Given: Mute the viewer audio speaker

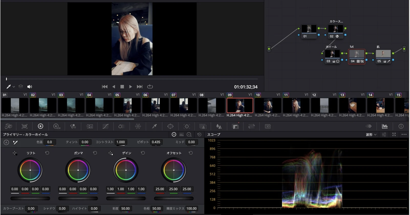Looking at the screenshot, I should pos(30,87).
